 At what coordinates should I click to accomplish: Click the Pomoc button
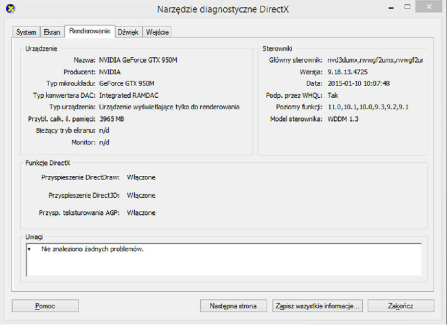(45, 306)
